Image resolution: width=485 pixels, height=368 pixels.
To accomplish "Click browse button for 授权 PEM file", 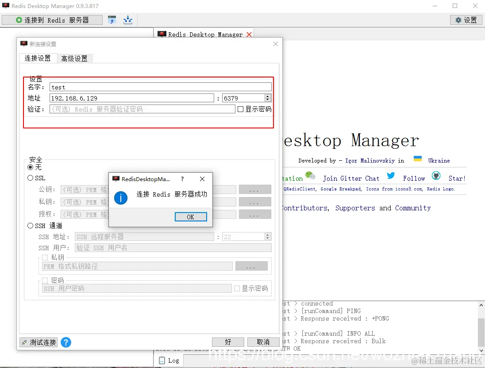I will tap(255, 214).
